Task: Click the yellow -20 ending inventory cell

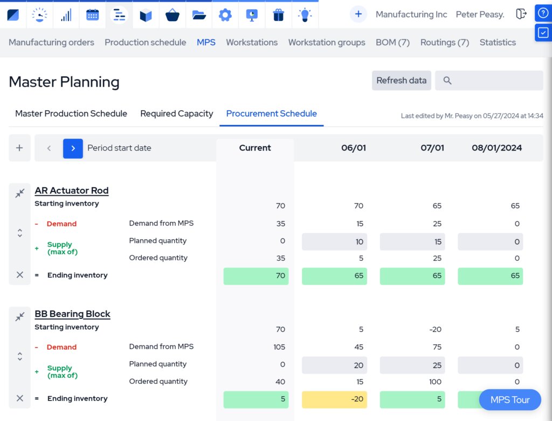Action: pyautogui.click(x=334, y=399)
